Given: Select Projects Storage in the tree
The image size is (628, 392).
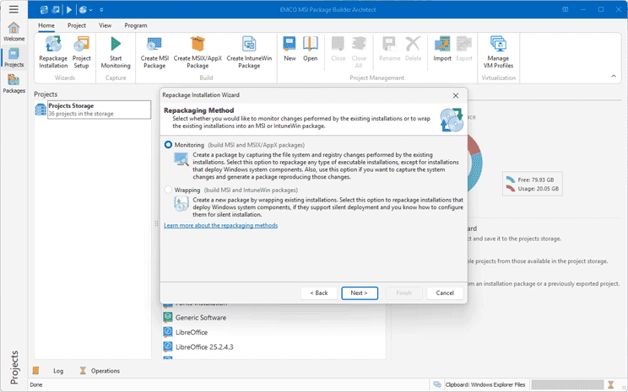Looking at the screenshot, I should pos(71,106).
